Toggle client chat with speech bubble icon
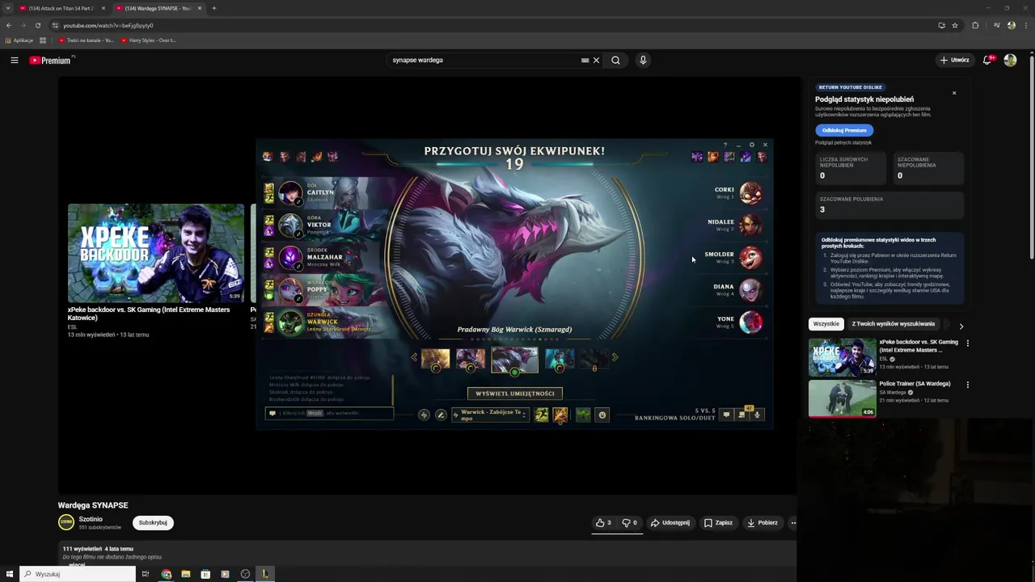The height and width of the screenshot is (582, 1035). pyautogui.click(x=726, y=415)
